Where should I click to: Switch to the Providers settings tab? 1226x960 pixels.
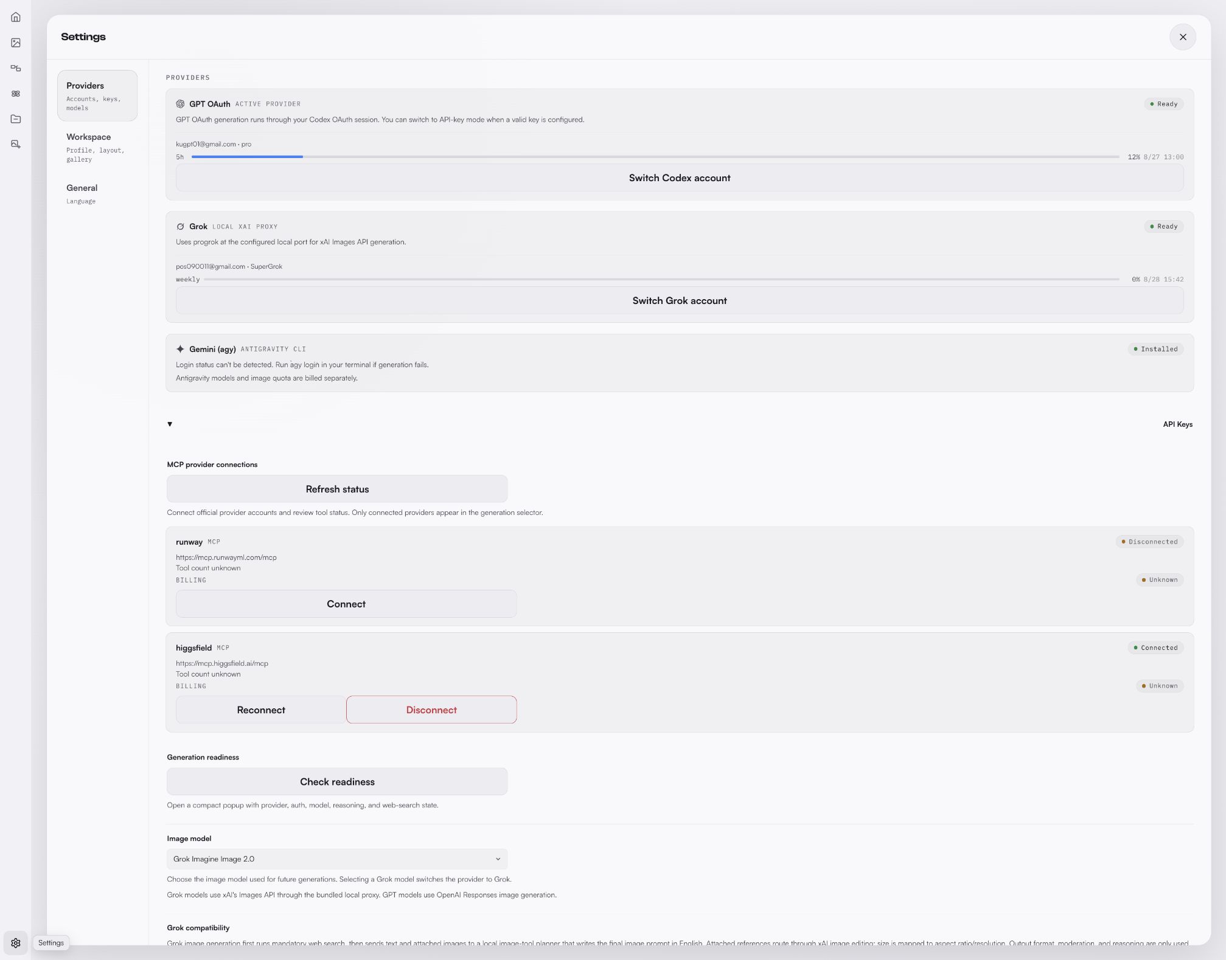coord(97,95)
